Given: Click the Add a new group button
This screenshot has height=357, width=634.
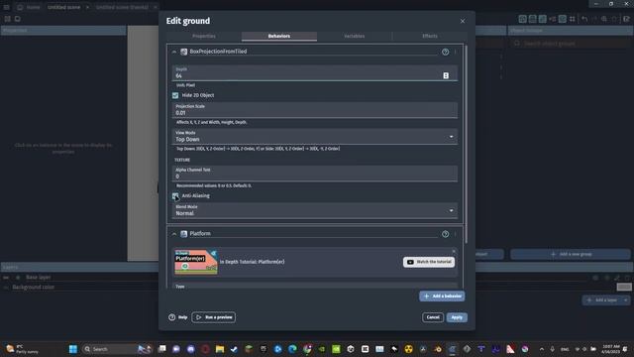Looking at the screenshot, I should 571,254.
